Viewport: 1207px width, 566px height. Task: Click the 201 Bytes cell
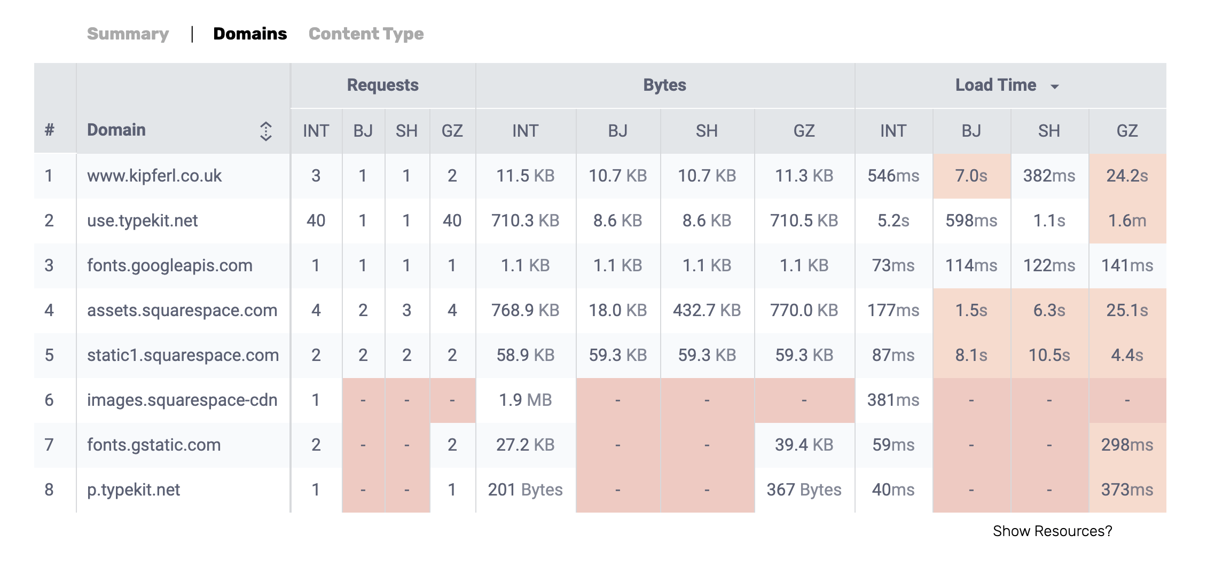(526, 490)
